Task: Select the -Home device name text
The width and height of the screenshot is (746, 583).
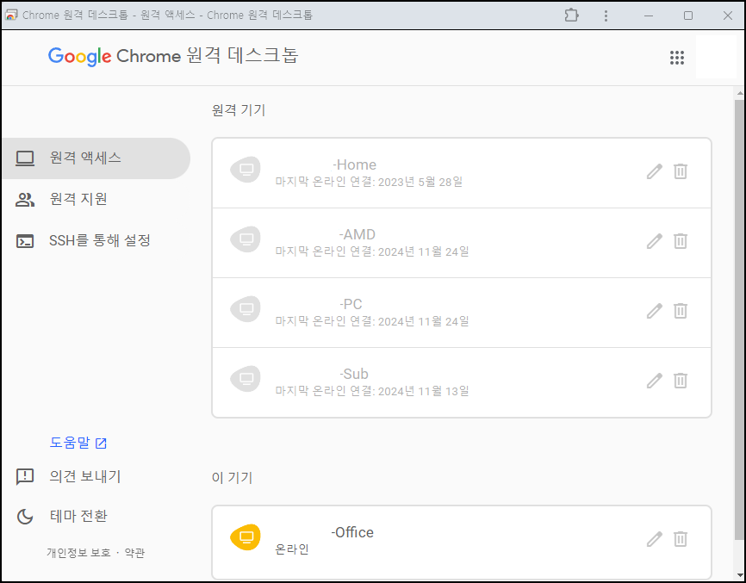Action: pos(354,164)
